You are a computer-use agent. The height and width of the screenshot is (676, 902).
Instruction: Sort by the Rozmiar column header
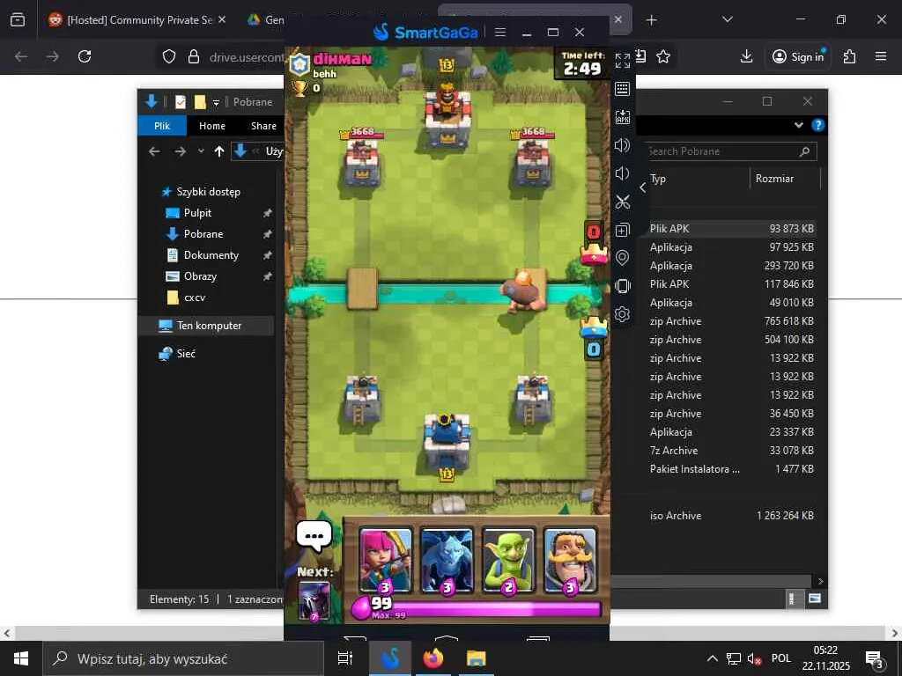pyautogui.click(x=785, y=179)
